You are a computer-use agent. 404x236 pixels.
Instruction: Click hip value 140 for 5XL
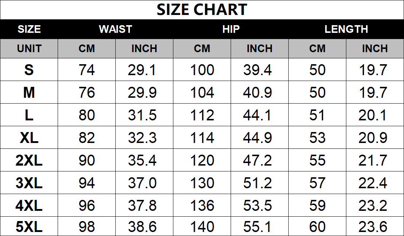point(202,227)
